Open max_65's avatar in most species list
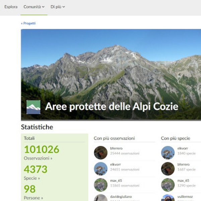Screen dimensions: 201x201 (168, 185)
